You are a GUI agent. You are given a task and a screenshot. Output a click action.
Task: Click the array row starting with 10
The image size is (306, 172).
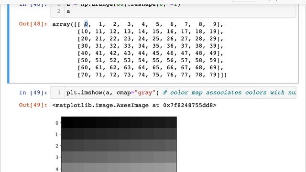coord(150,32)
